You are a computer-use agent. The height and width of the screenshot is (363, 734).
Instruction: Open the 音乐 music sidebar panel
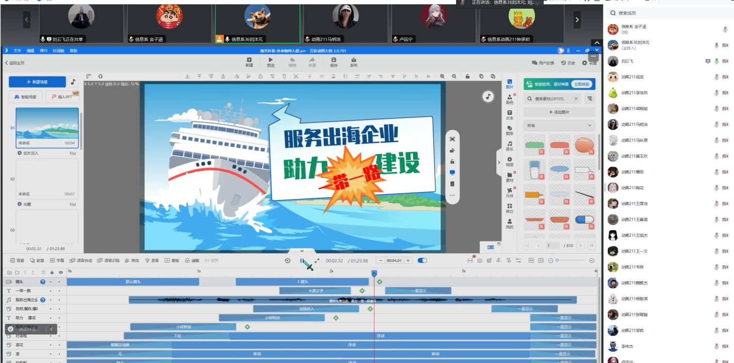click(509, 146)
